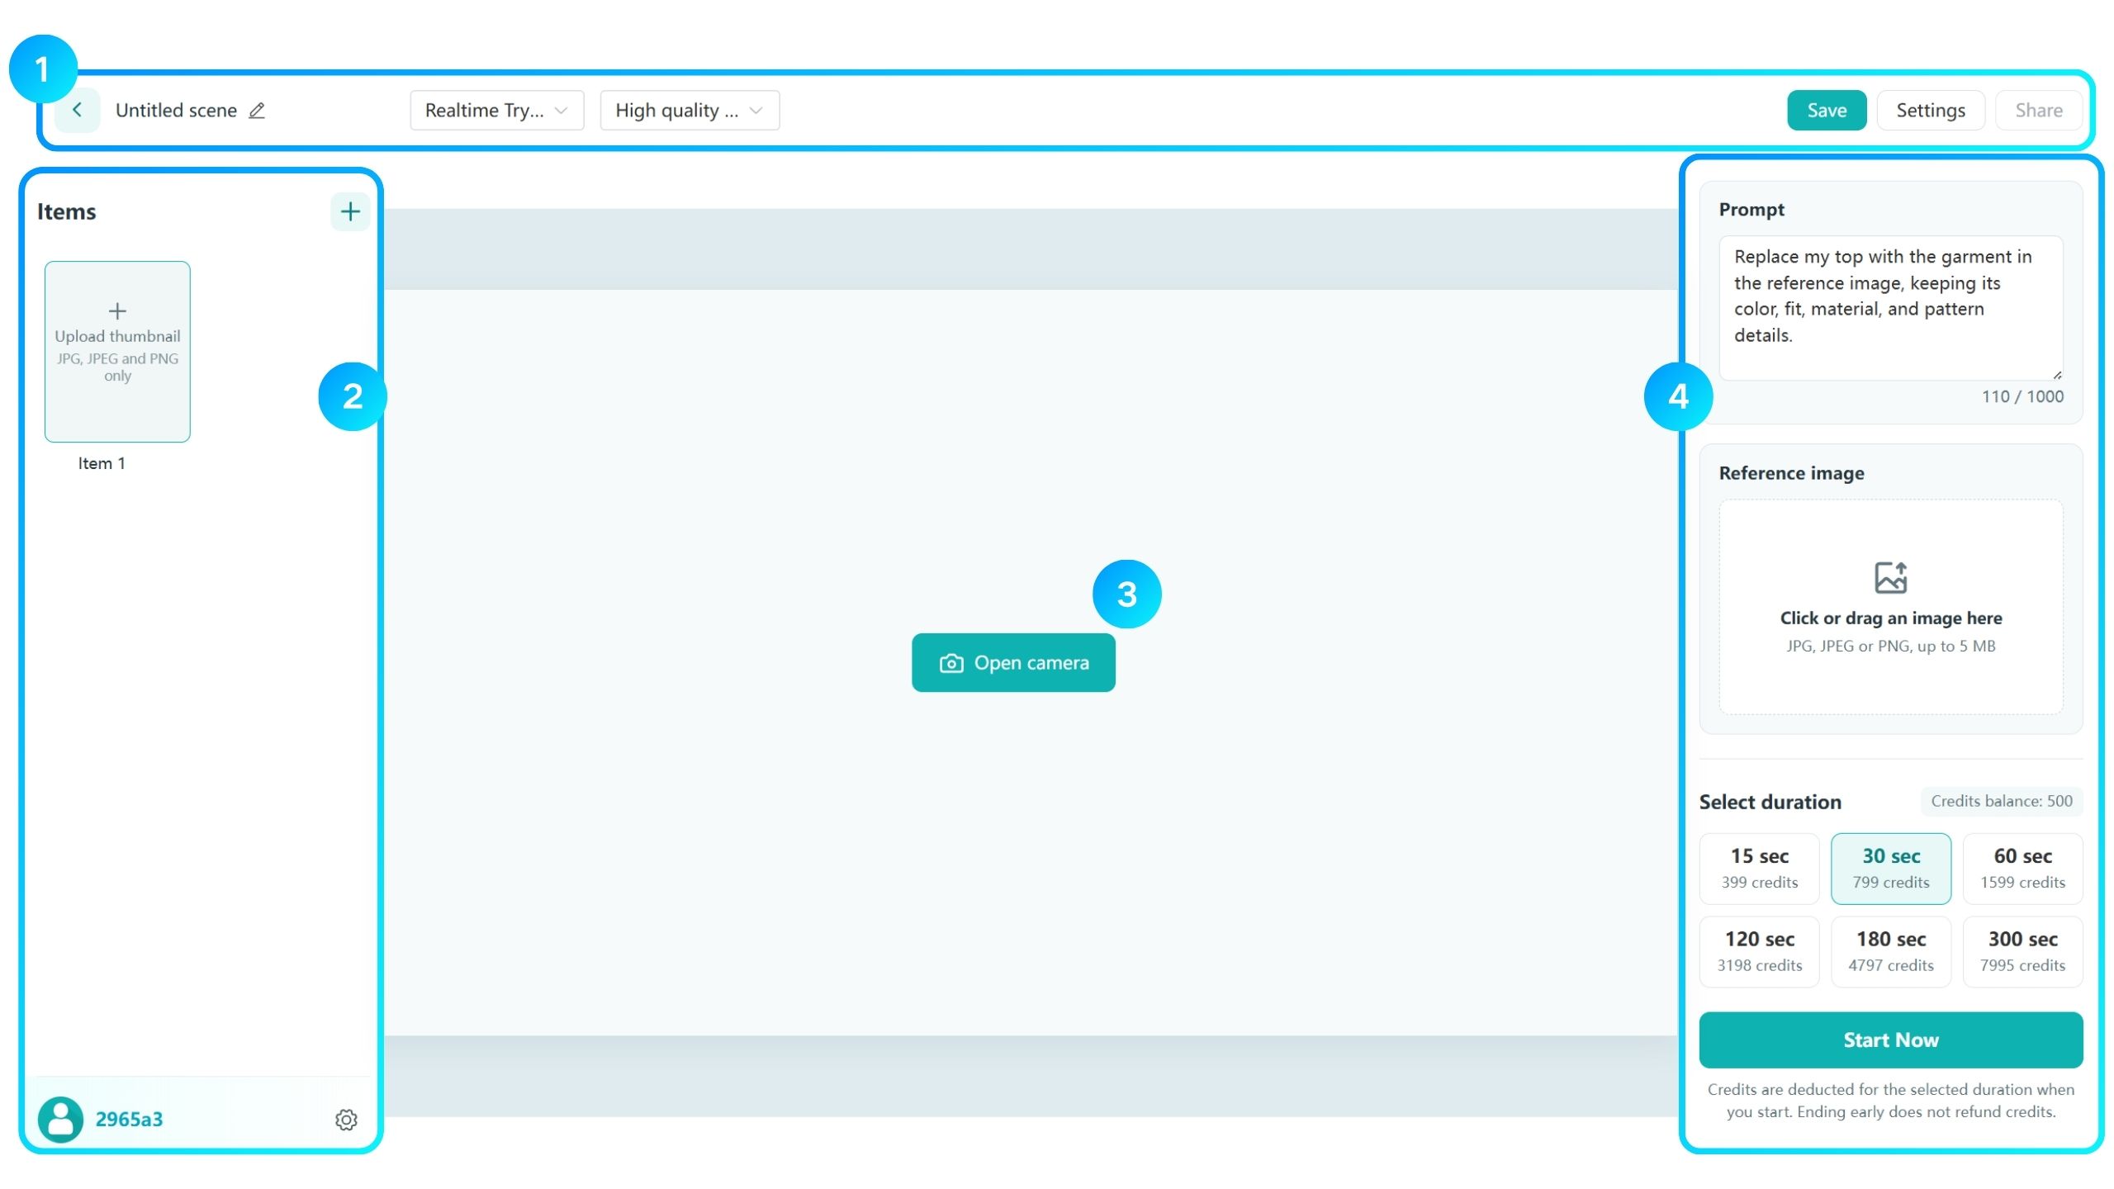Viewport: 2114px width, 1189px height.
Task: Click the Items panel heading
Action: 66,212
